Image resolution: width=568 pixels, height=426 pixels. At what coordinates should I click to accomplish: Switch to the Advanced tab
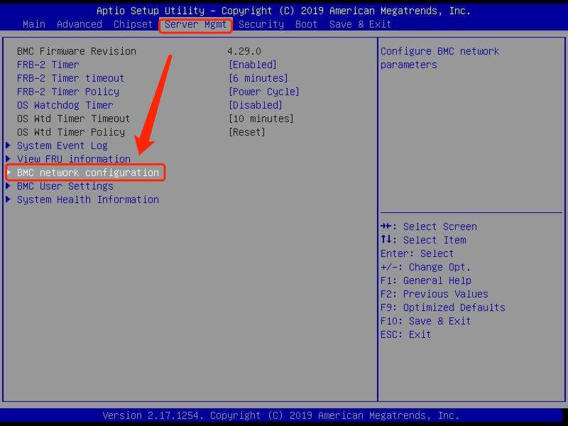click(x=79, y=24)
